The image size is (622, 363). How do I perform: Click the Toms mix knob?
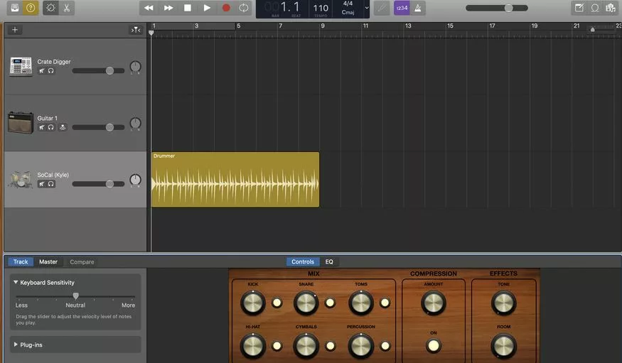point(360,303)
